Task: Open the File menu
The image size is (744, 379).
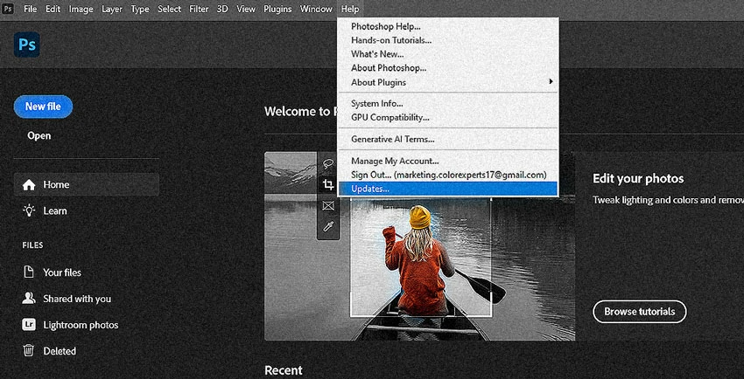Action: 31,9
